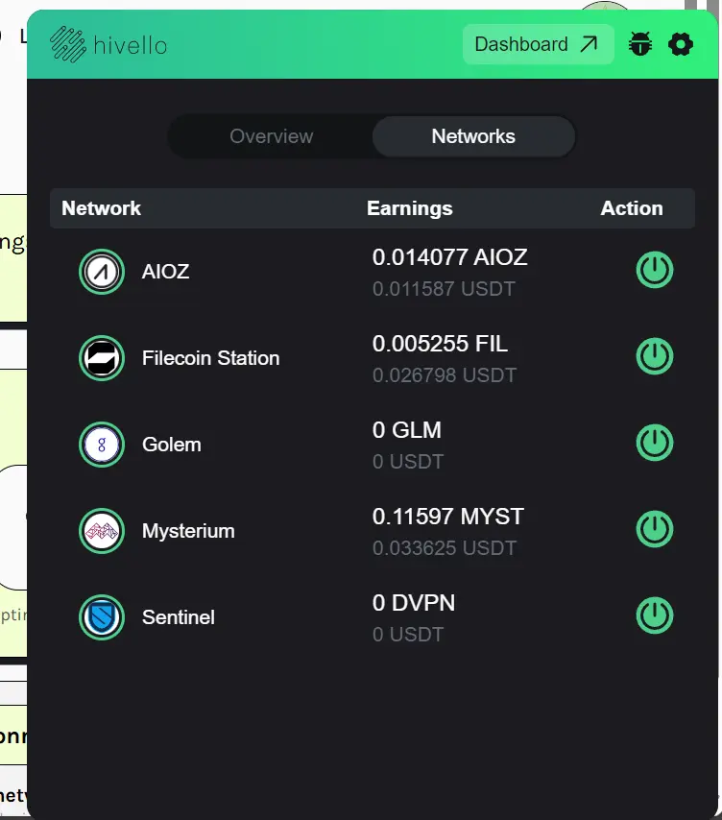Click the Sentinel network icon

102,617
